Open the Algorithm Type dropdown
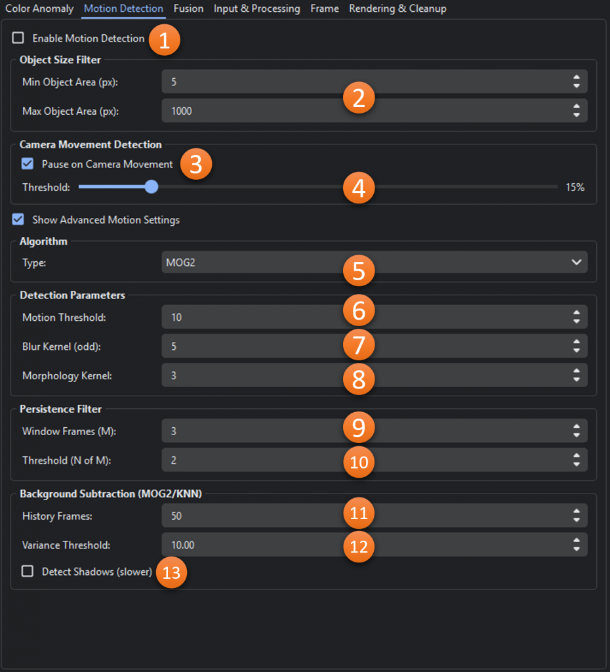Screen dimensions: 610x672 tap(374, 262)
